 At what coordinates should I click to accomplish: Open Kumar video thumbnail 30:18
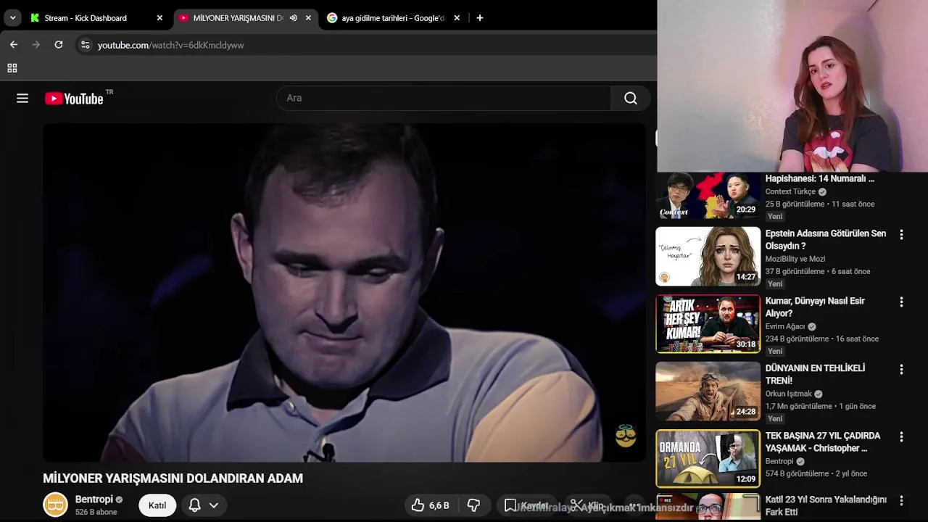point(708,324)
